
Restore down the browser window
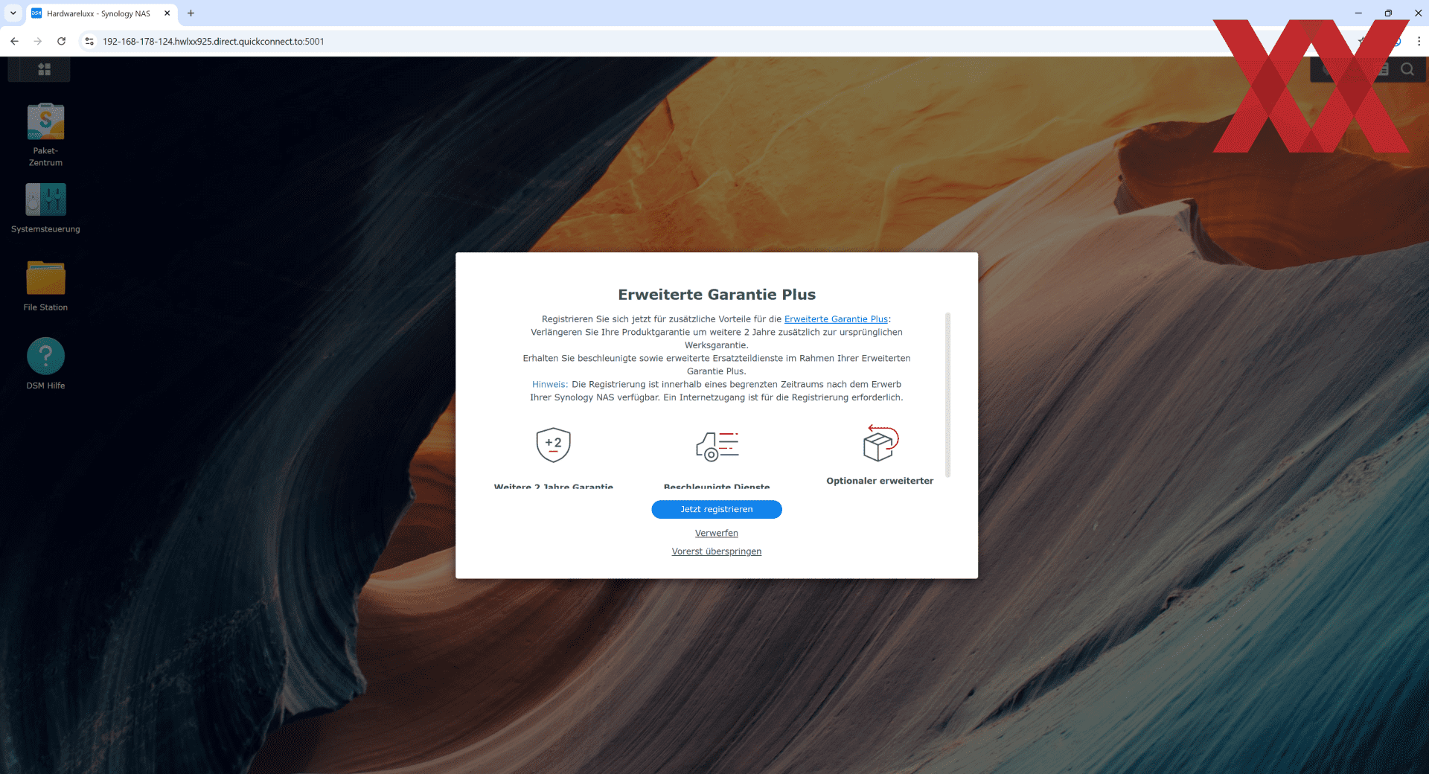click(1388, 13)
